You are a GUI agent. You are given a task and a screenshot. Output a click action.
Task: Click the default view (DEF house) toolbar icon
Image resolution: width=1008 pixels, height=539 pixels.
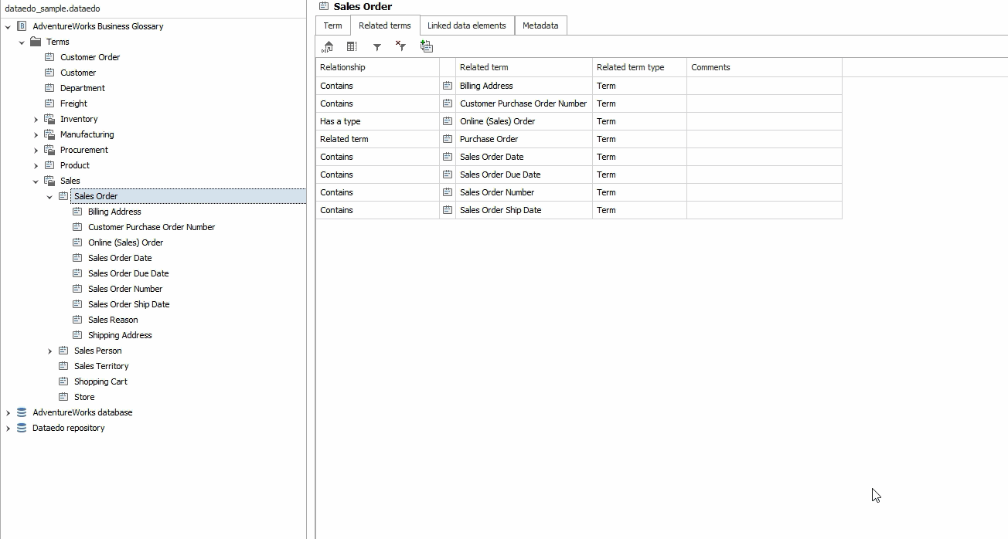[x=328, y=47]
